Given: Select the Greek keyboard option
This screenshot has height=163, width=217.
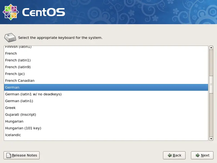Looking at the screenshot, I should click(x=106, y=108).
